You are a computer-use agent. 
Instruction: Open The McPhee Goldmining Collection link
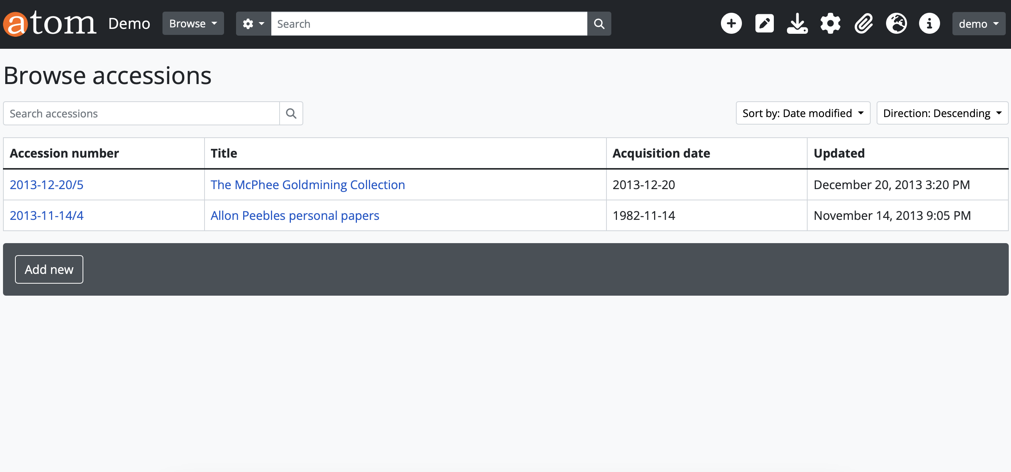[307, 185]
